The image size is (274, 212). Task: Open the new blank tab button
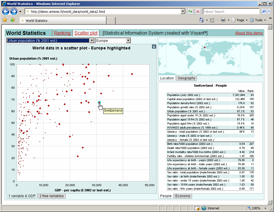111,21
